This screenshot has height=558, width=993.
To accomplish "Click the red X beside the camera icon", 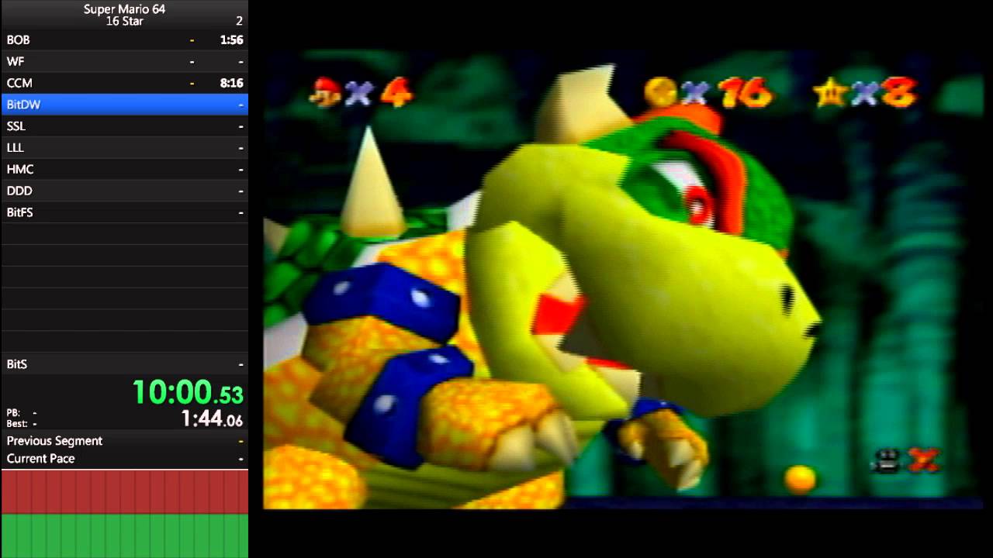I will [x=923, y=460].
